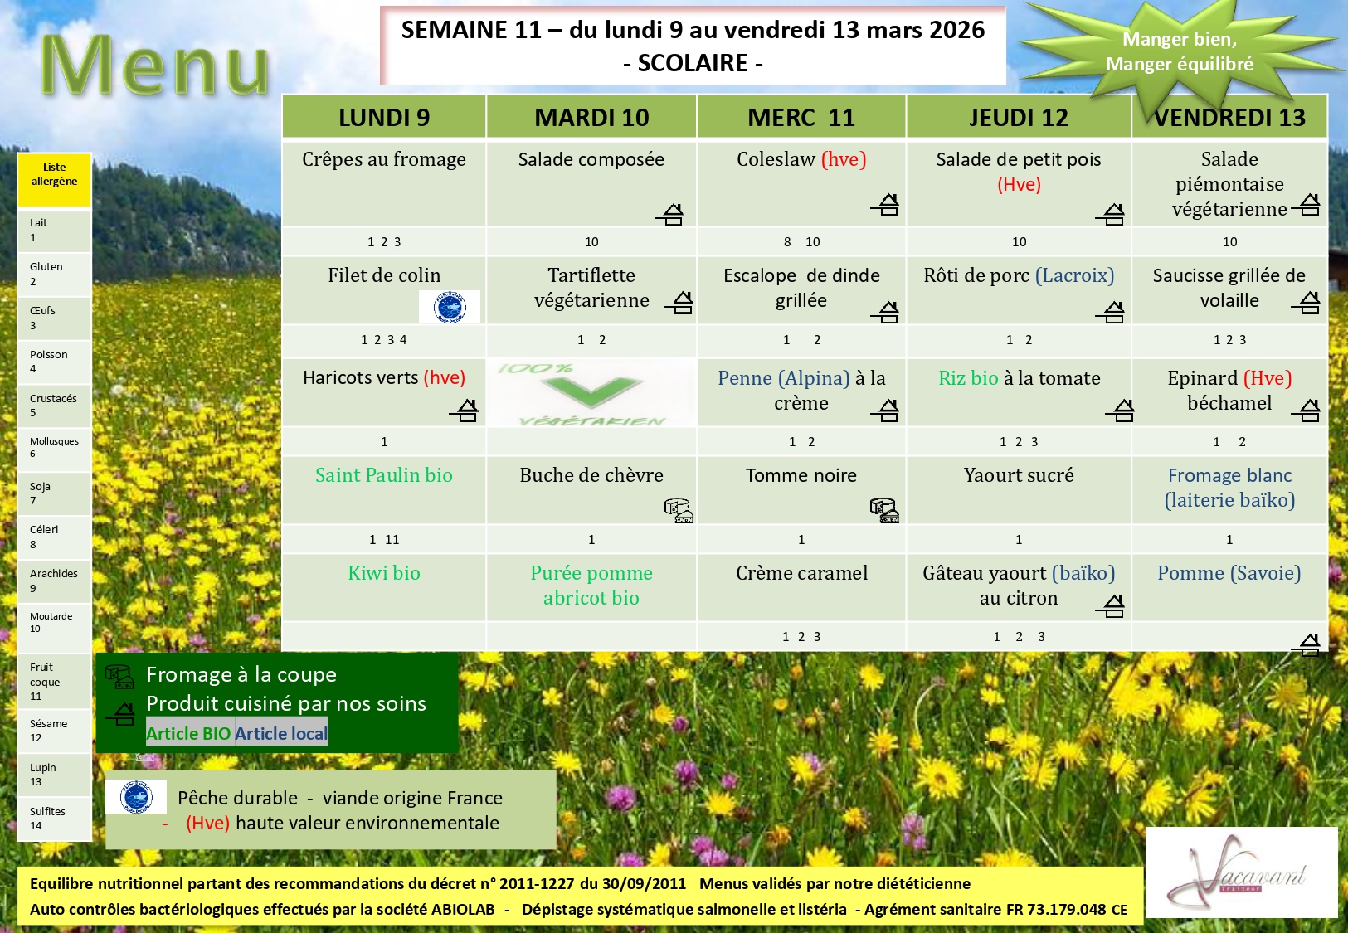Click the blue Article local label
1348x933 pixels.
pos(281,733)
